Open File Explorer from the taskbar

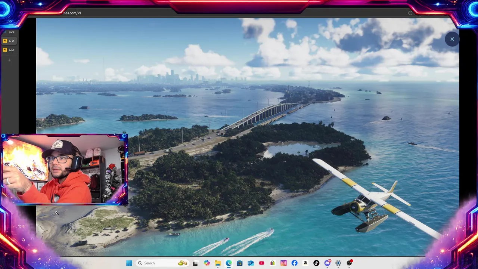(x=218, y=263)
